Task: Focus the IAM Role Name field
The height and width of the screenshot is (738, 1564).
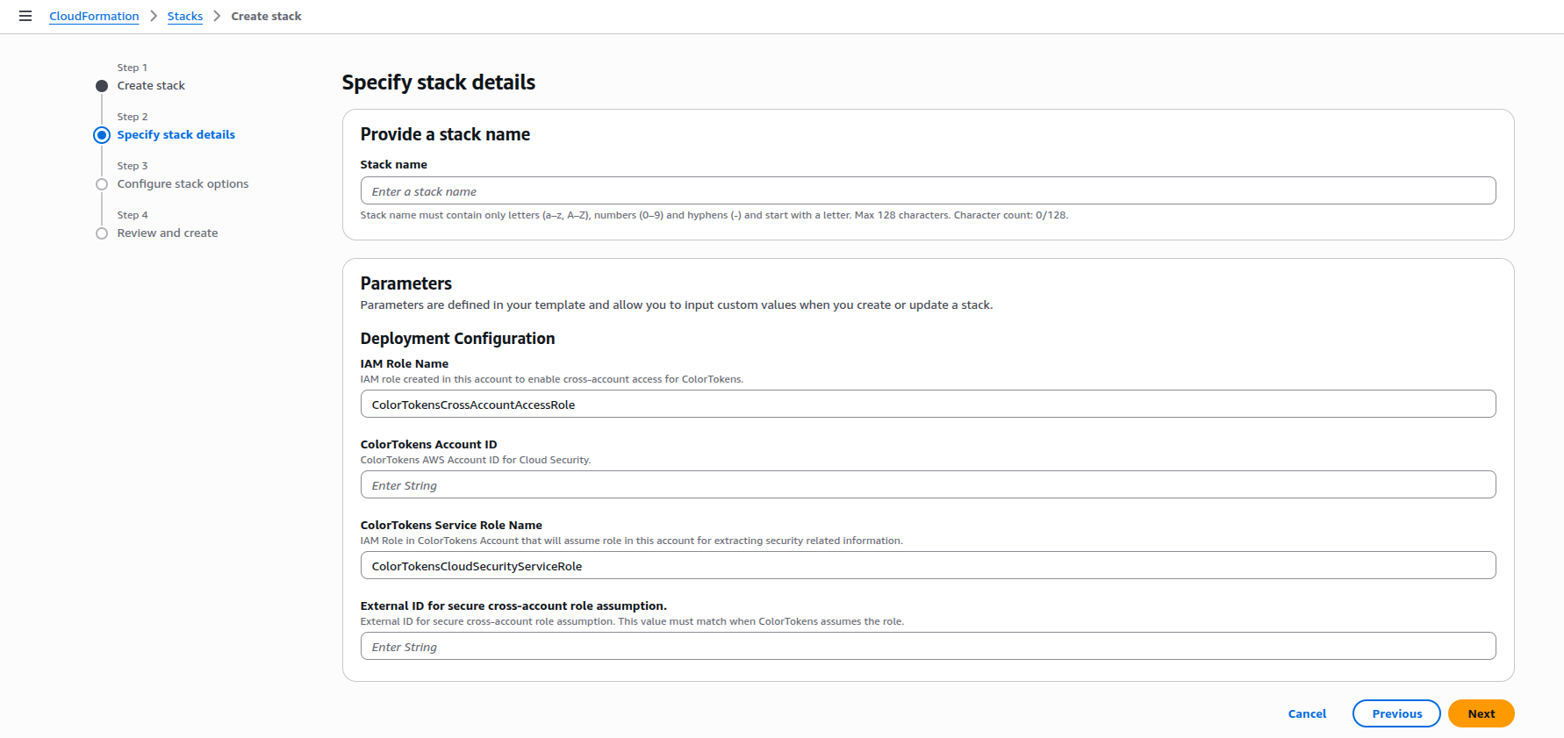Action: [x=928, y=404]
